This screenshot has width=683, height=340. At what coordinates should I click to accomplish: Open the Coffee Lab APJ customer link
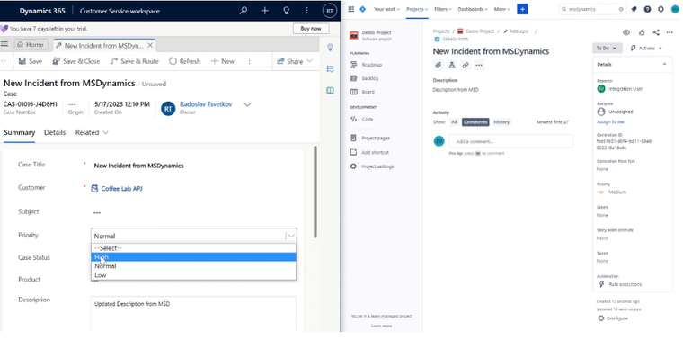[x=121, y=189]
